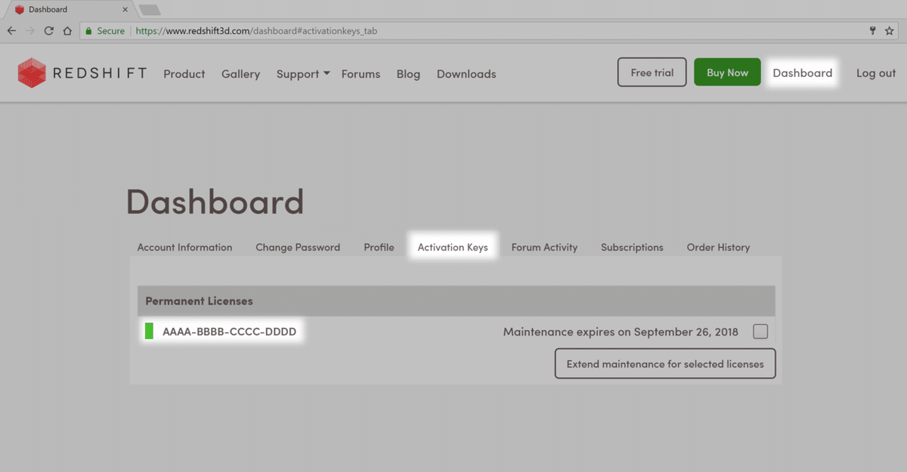
Task: Expand the Support dropdown menu
Action: click(x=303, y=74)
